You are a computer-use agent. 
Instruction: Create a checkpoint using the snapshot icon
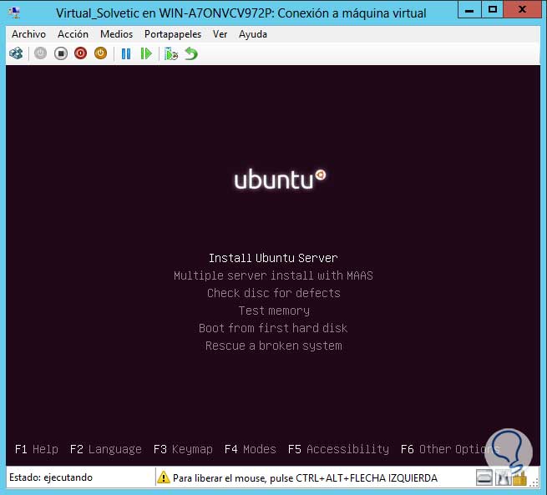point(171,54)
